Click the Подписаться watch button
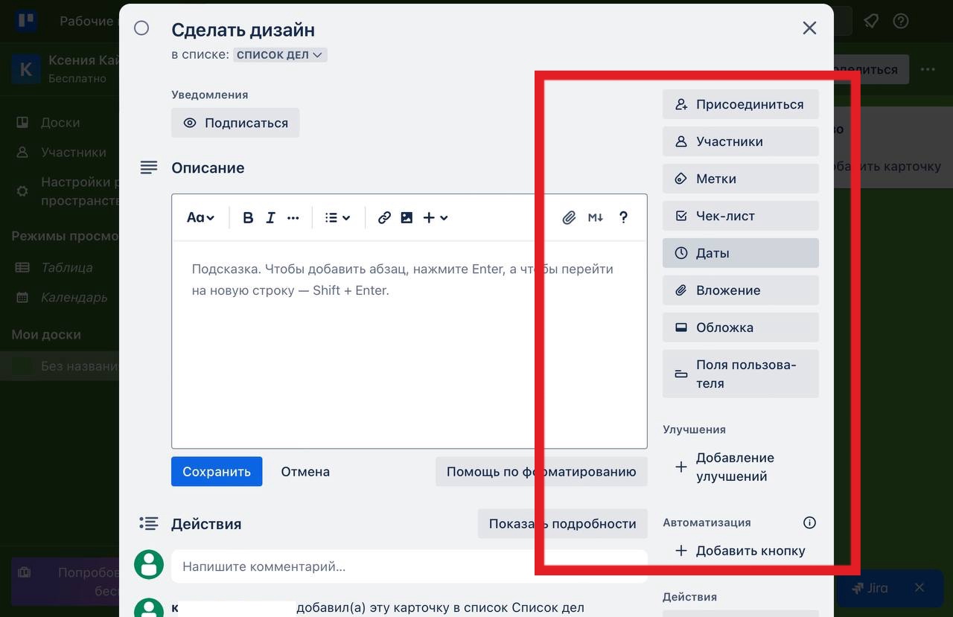953x617 pixels. coord(235,123)
